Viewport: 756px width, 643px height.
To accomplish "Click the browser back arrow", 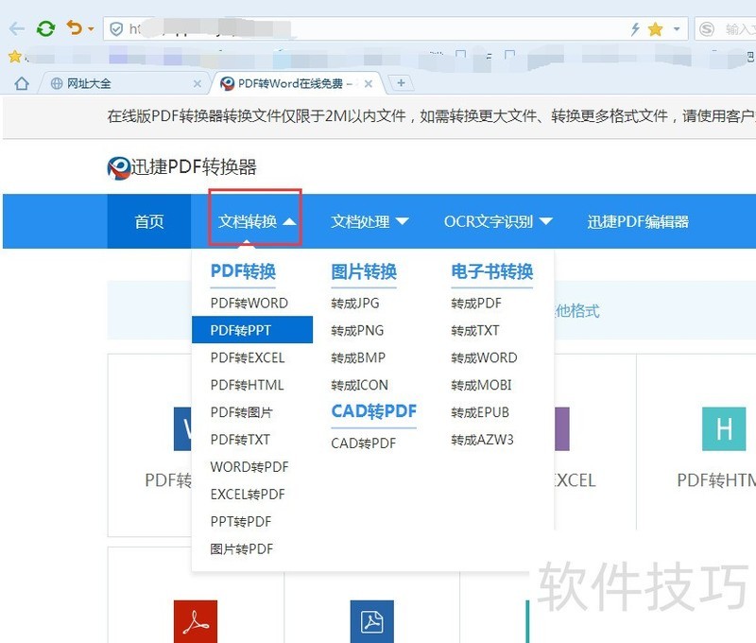I will click(17, 29).
